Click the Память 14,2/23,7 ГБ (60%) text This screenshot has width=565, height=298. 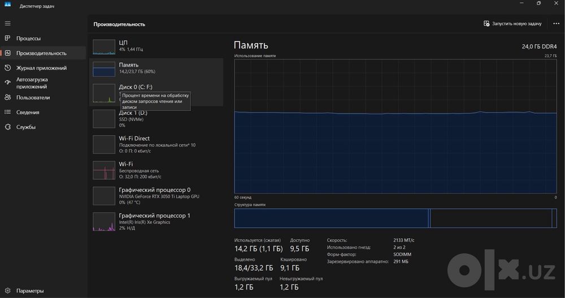(x=137, y=71)
